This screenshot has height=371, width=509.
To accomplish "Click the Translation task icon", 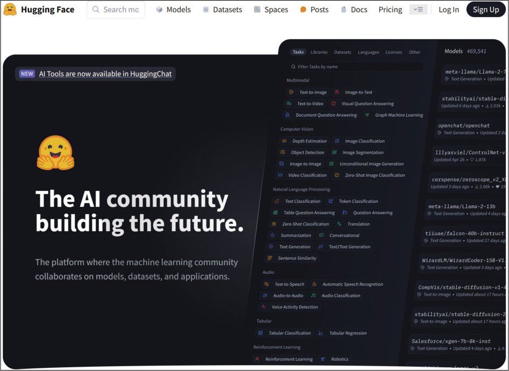I will [339, 224].
